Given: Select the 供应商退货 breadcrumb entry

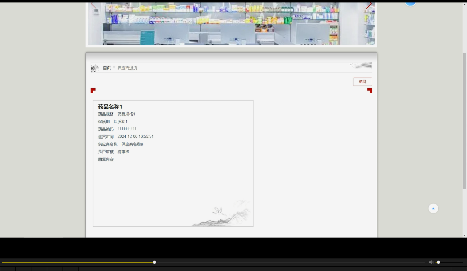Looking at the screenshot, I should pos(127,68).
